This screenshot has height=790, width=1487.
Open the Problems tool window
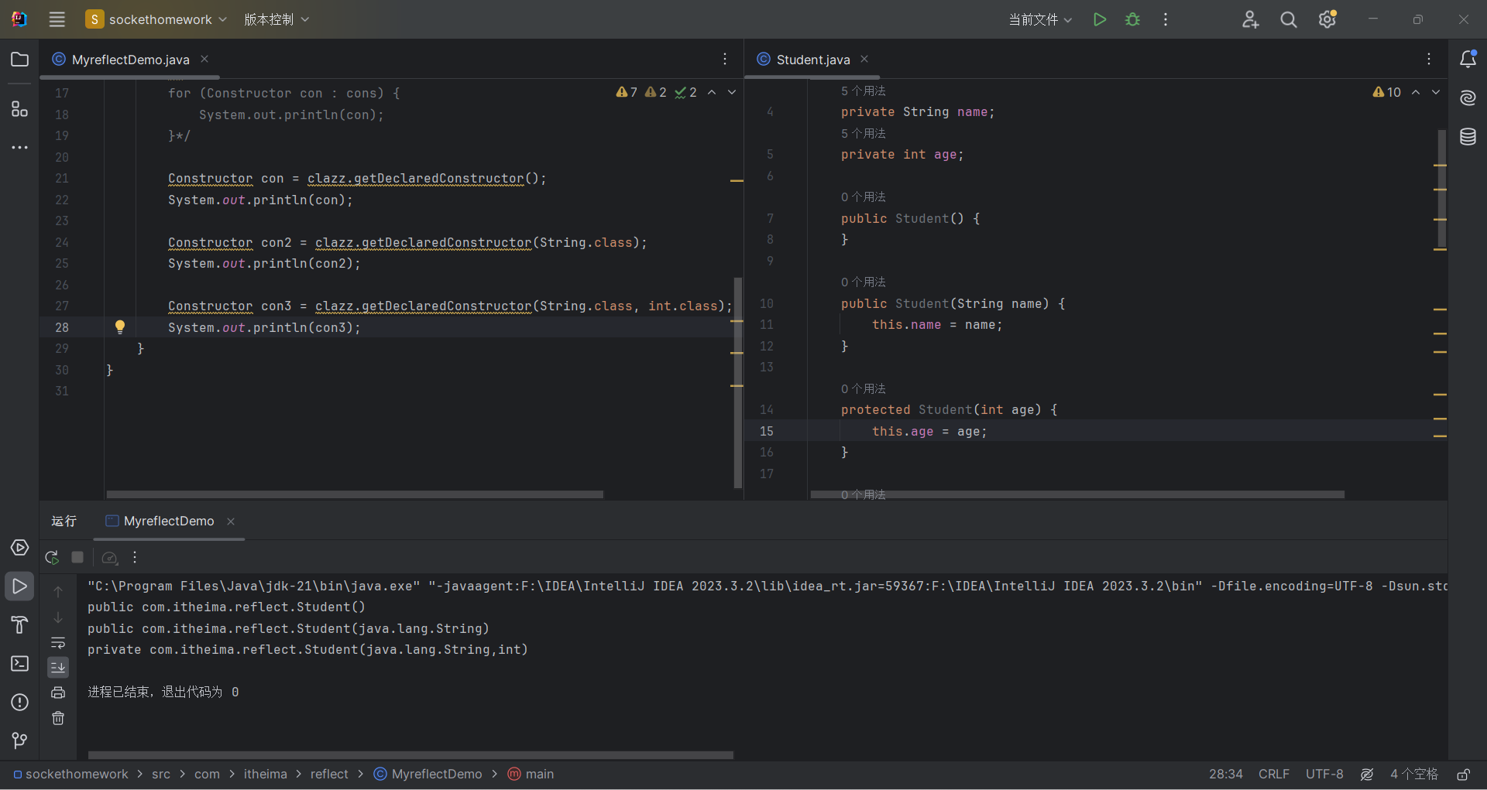click(19, 702)
